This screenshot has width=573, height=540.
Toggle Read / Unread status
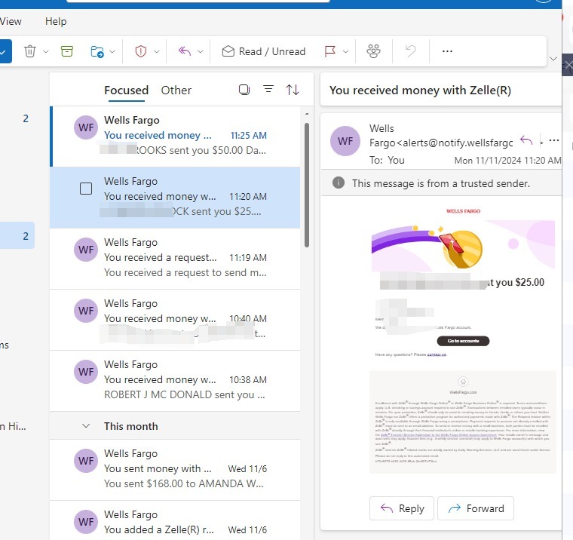263,51
